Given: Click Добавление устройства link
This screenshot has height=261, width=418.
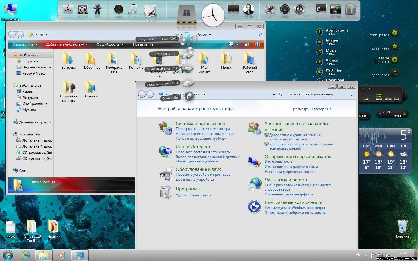Looking at the screenshot, I should (195, 180).
